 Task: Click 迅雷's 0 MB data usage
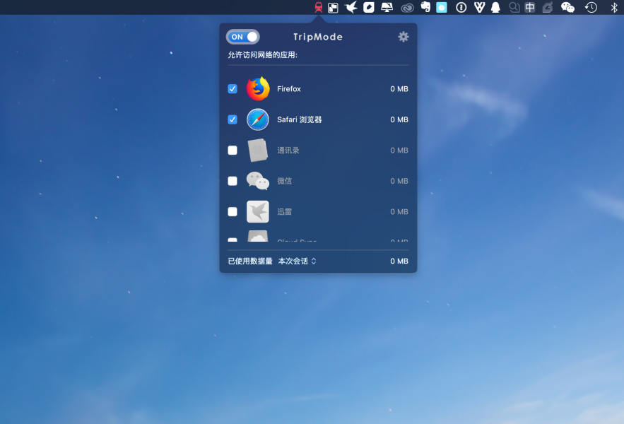coord(399,211)
